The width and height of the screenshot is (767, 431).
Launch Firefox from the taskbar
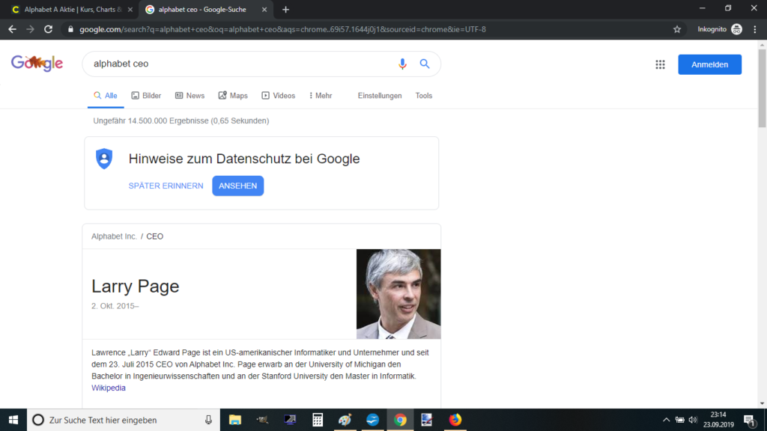(x=455, y=420)
